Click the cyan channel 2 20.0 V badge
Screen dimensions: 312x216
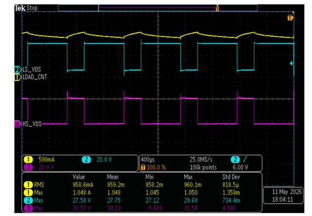point(86,160)
